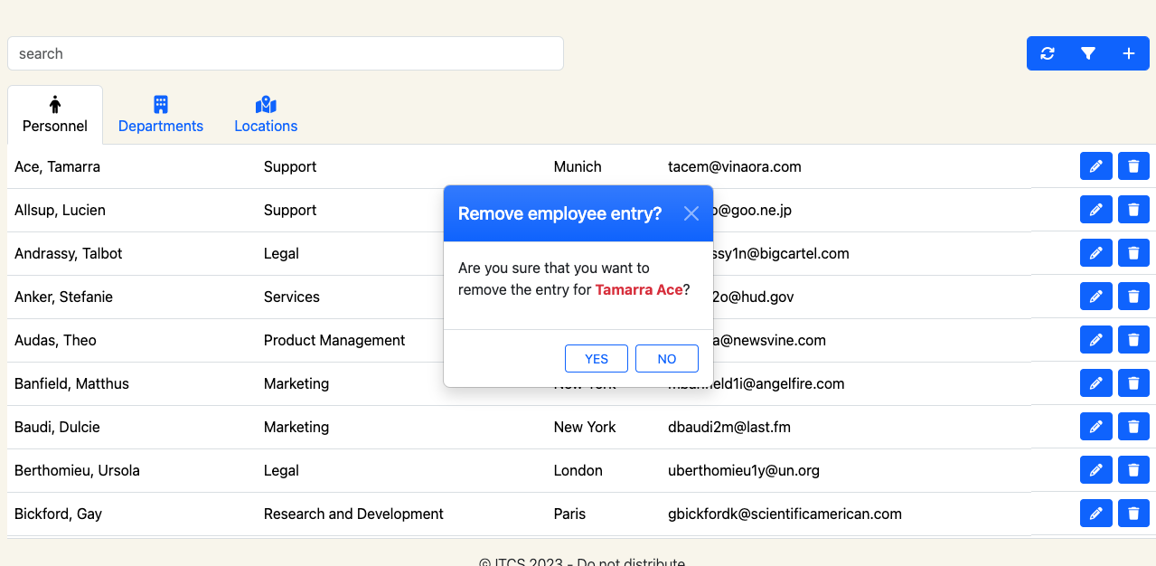The width and height of the screenshot is (1156, 566).
Task: Open the Locations tab
Action: [266, 115]
